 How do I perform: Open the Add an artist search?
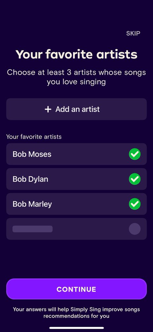[x=76, y=109]
